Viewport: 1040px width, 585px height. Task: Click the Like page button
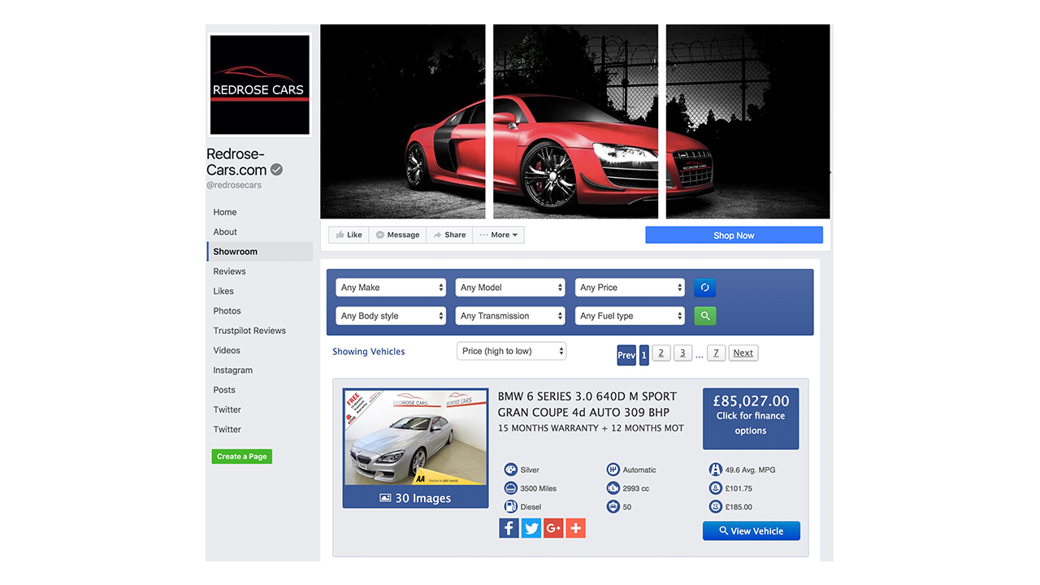tap(349, 235)
